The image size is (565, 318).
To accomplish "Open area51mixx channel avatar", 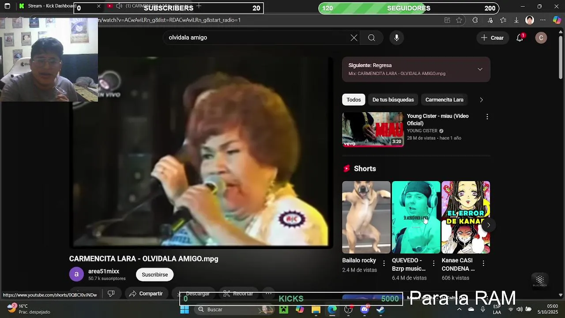I will [x=76, y=274].
